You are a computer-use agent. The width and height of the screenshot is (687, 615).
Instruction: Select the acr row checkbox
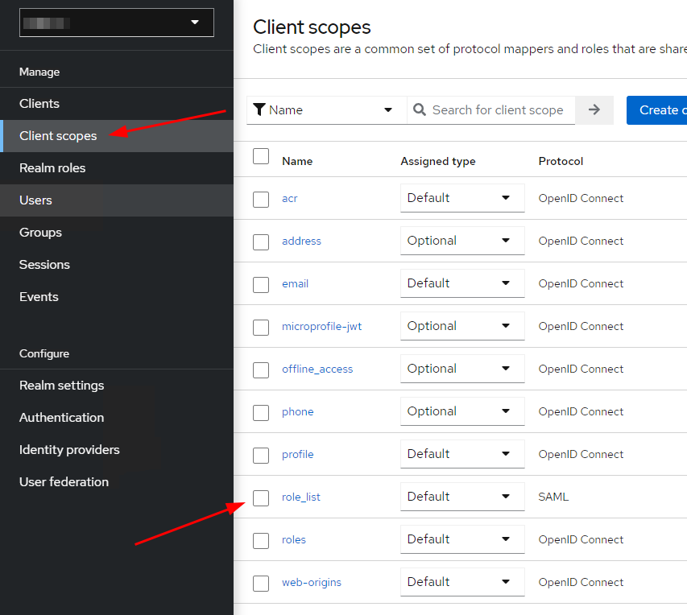pos(261,199)
